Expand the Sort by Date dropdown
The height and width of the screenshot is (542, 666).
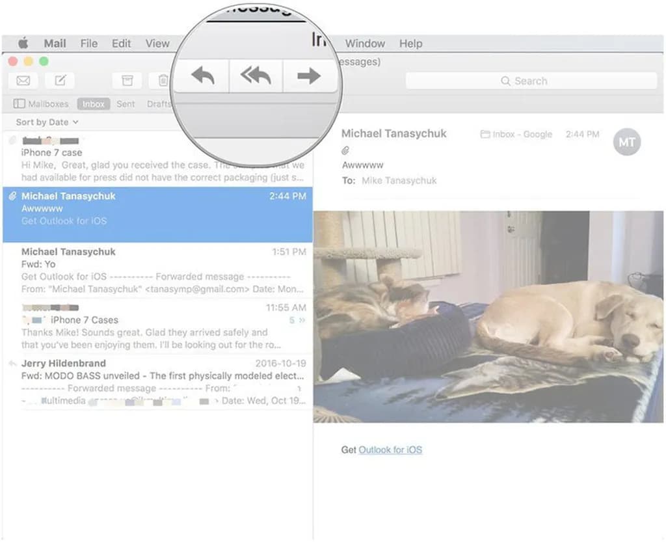(47, 122)
